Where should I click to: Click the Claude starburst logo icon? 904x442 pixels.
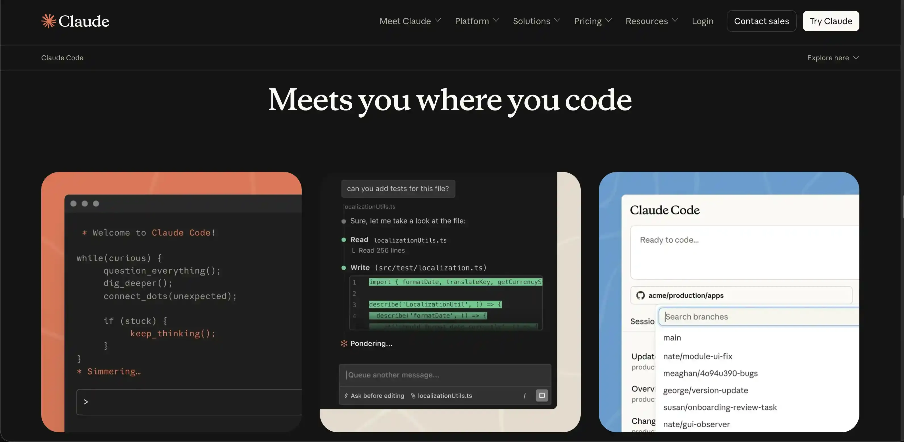click(48, 21)
